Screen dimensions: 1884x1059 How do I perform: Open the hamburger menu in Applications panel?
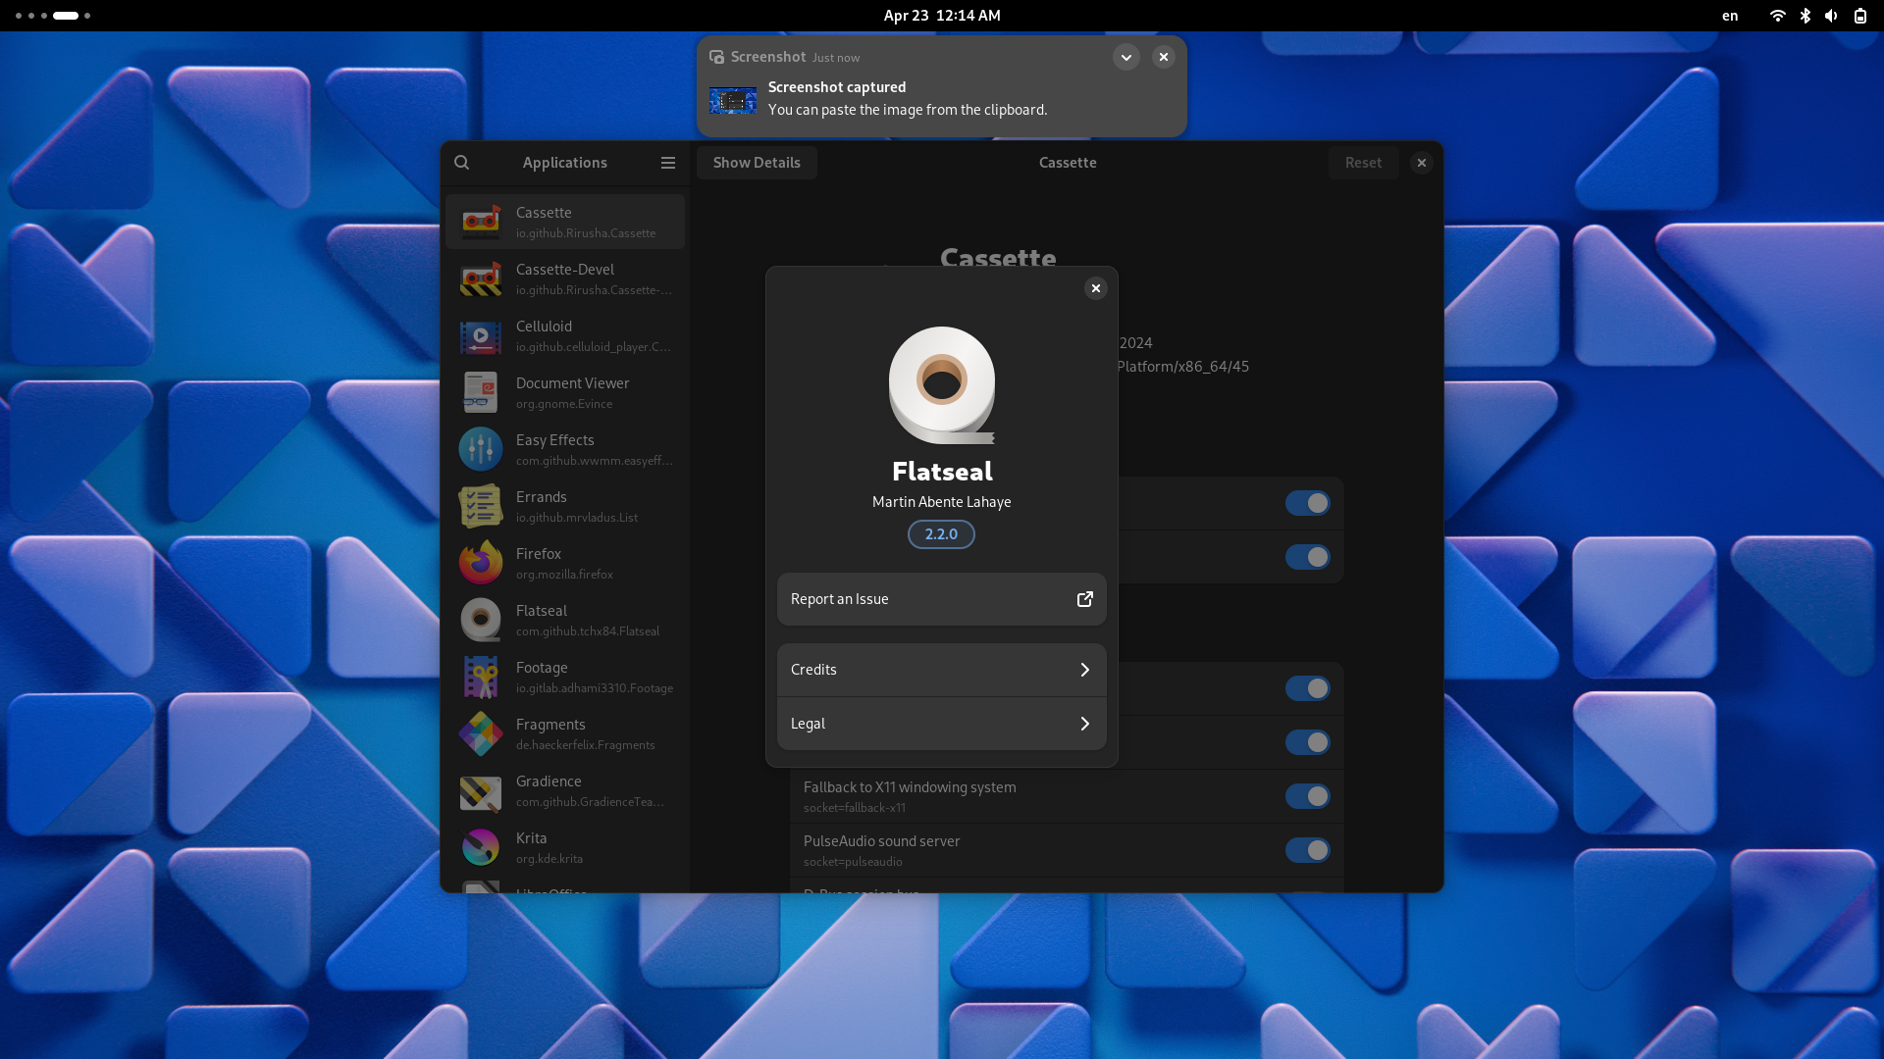667,162
